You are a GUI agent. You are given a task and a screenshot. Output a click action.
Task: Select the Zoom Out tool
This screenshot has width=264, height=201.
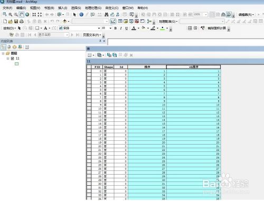coord(16,15)
